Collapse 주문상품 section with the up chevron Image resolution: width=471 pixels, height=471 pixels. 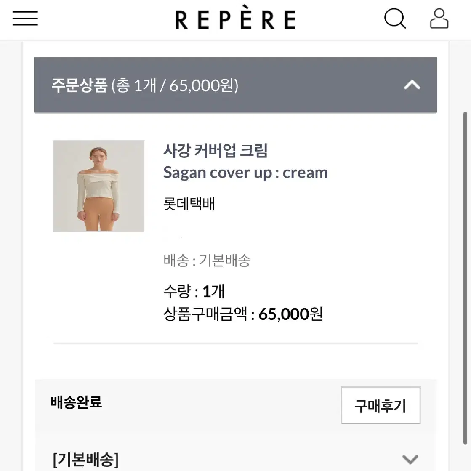click(x=412, y=85)
